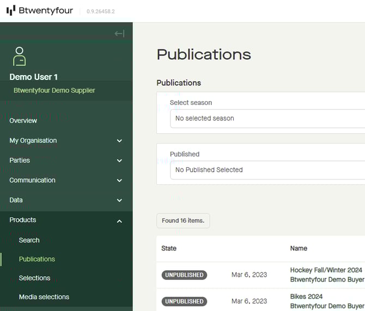
Task: Open the Bikes 2024 publication
Action: [x=307, y=297]
